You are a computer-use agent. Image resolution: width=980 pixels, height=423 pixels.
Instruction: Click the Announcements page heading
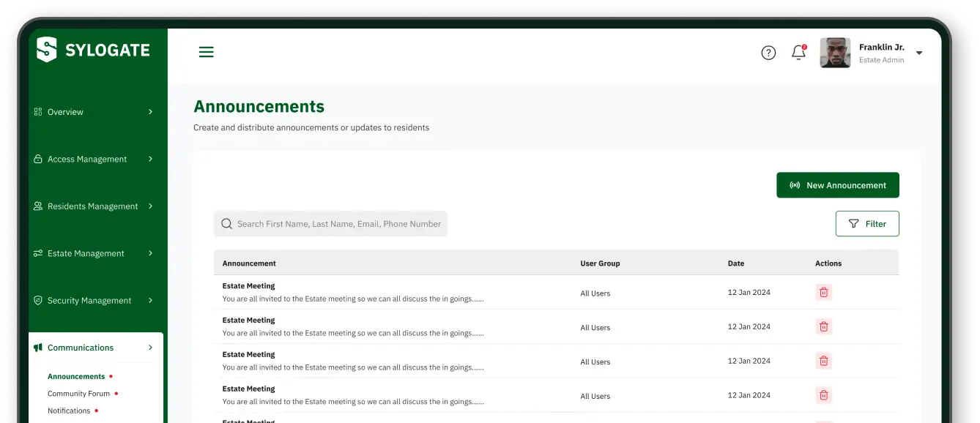coord(259,107)
